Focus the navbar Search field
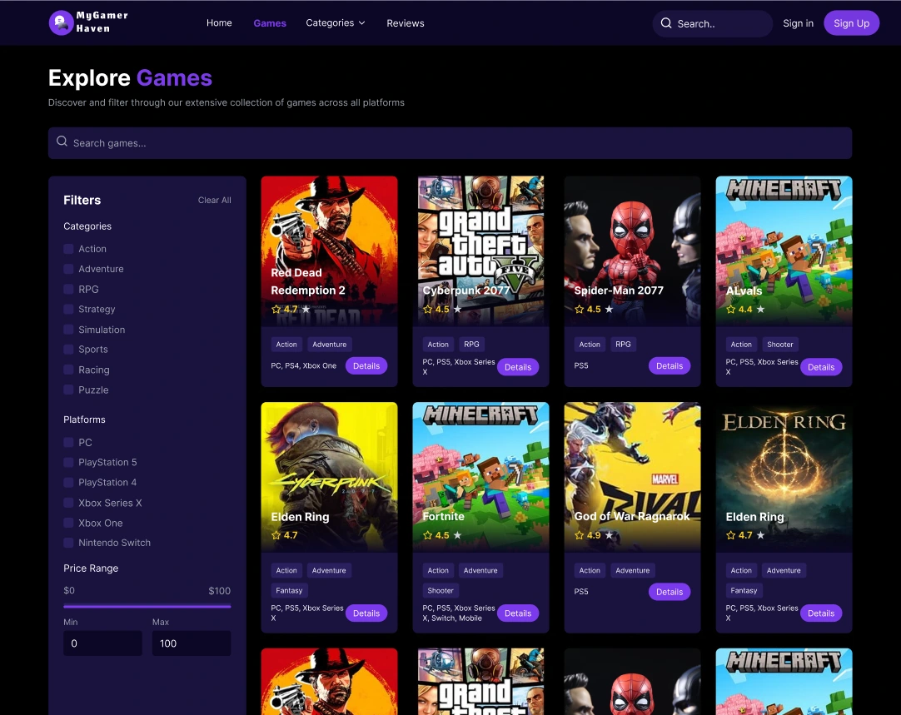Screen dimensions: 901x715 712,23
